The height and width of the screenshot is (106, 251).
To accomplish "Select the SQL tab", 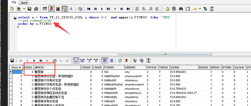I will pyautogui.click(x=14, y=2).
